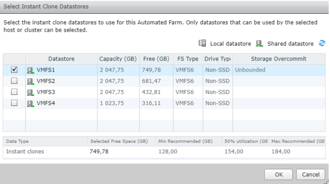This screenshot has height=184, width=330.
Task: Click the VMFS2 datastore icon
Action: [x=31, y=81]
